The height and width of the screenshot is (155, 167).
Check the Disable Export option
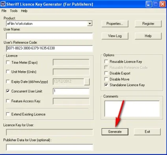[106, 73]
